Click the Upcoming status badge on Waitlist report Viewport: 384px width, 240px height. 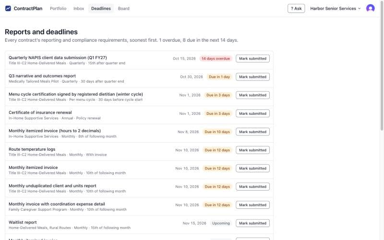pos(221,223)
